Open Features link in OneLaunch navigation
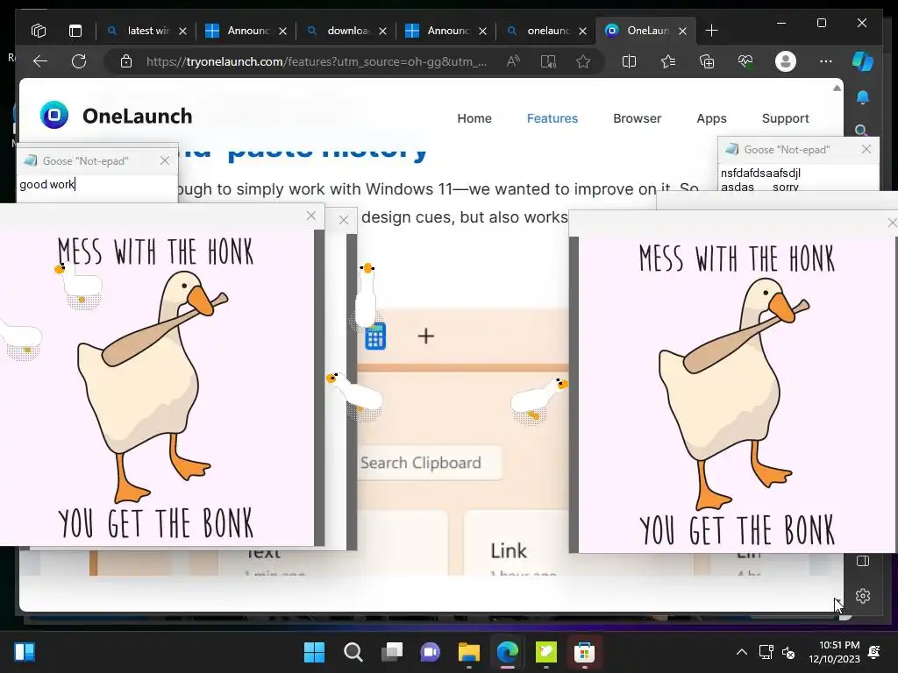Image resolution: width=898 pixels, height=673 pixels. point(552,118)
